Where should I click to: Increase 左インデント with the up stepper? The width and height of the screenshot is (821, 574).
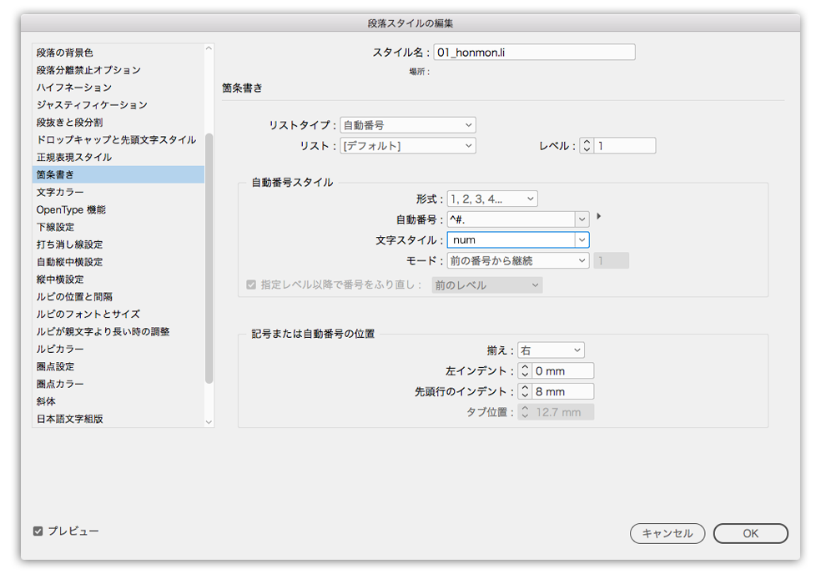click(526, 367)
